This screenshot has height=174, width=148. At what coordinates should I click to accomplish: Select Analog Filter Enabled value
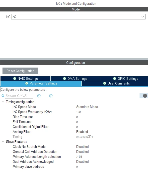82,132
